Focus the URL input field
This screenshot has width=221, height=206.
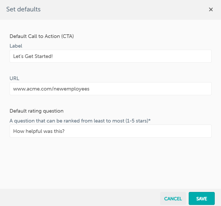[x=110, y=89]
